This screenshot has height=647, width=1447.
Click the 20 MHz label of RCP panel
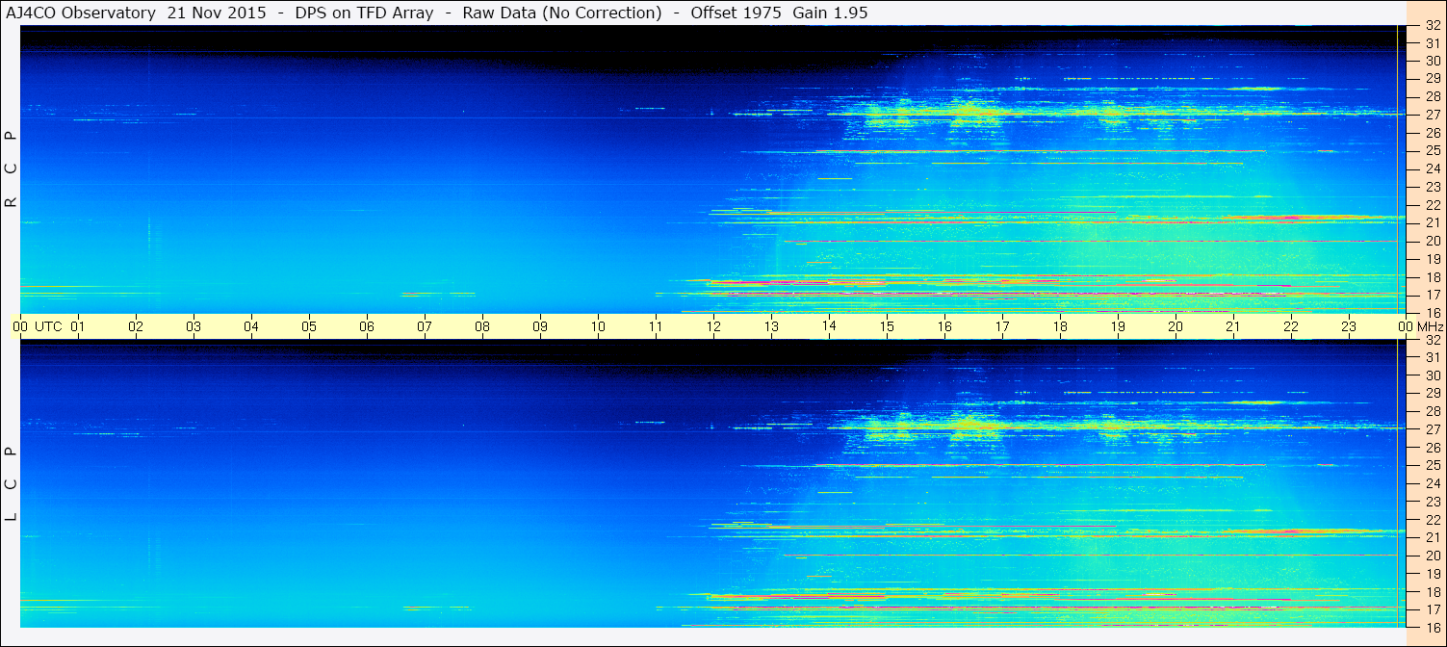pos(1433,241)
